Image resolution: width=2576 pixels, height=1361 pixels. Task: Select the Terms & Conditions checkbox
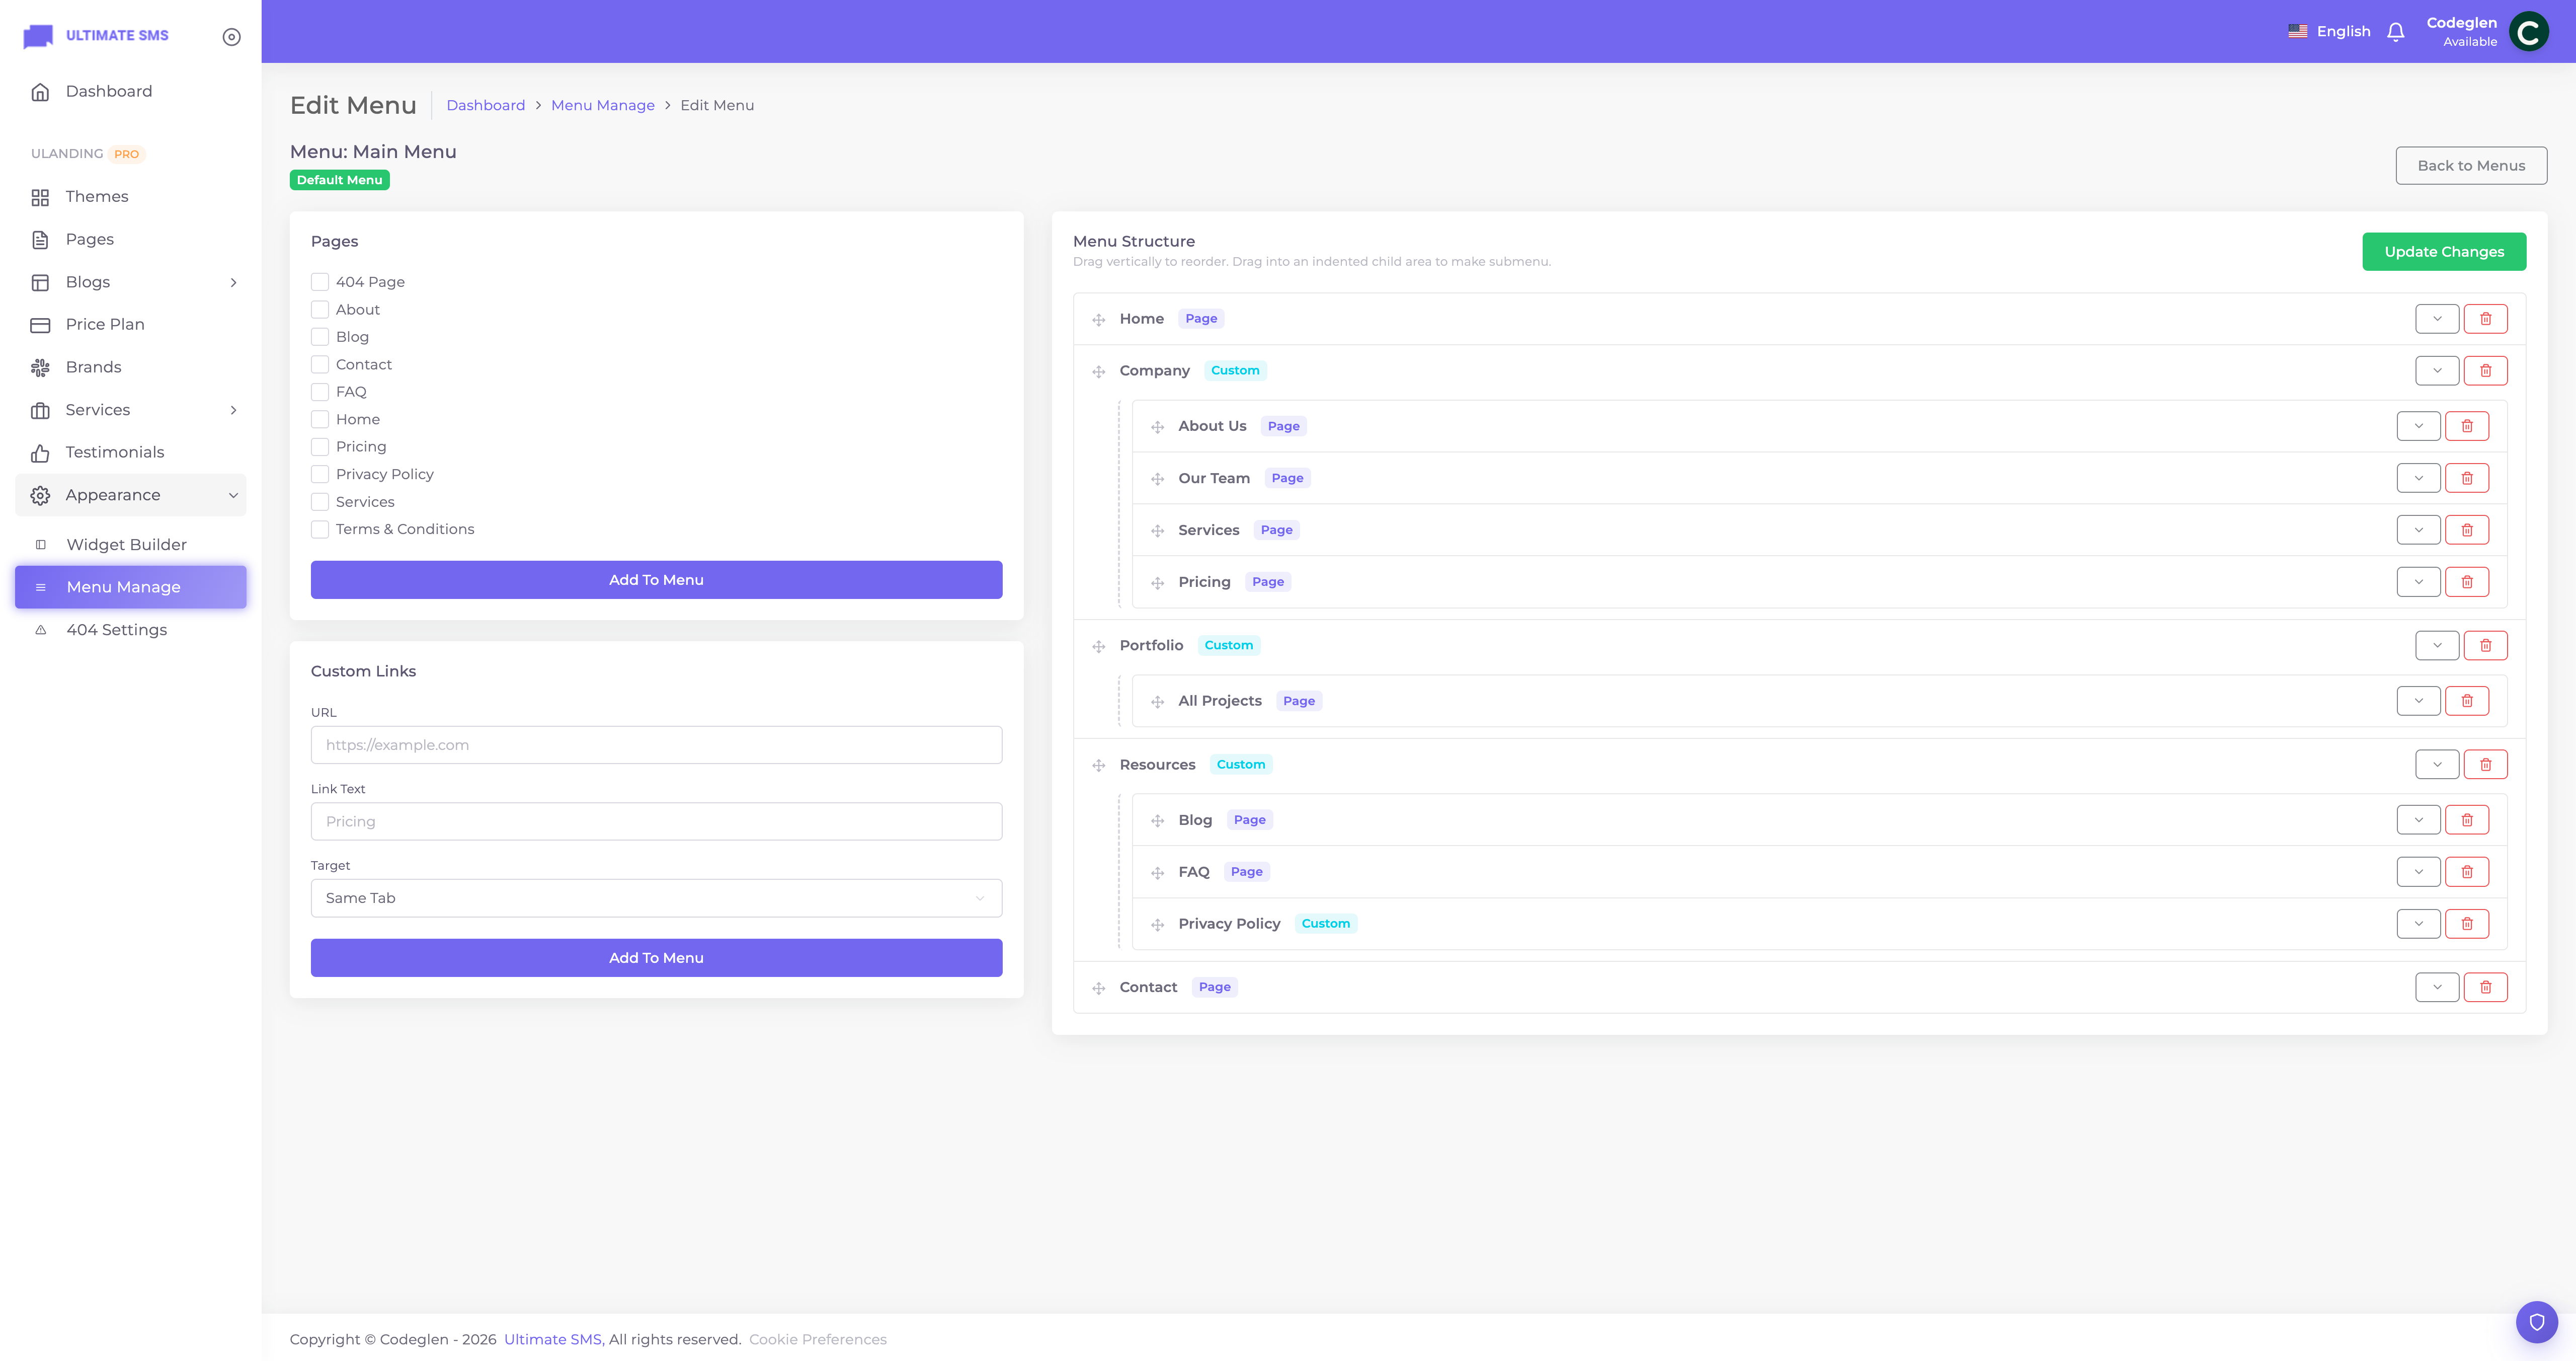point(320,530)
